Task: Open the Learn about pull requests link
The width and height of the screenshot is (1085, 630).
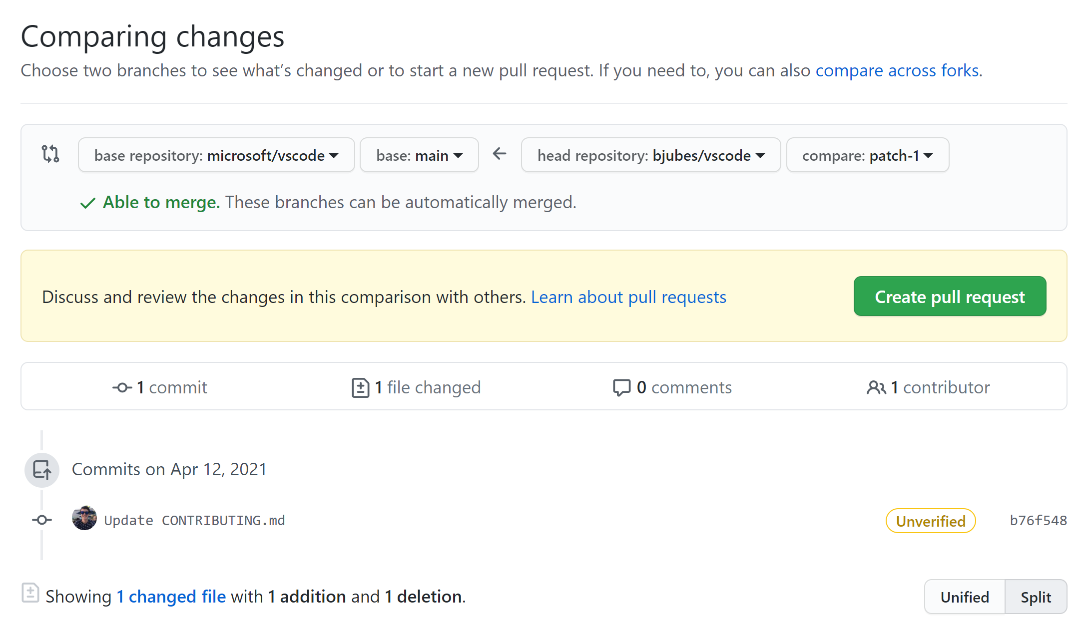Action: click(x=628, y=297)
